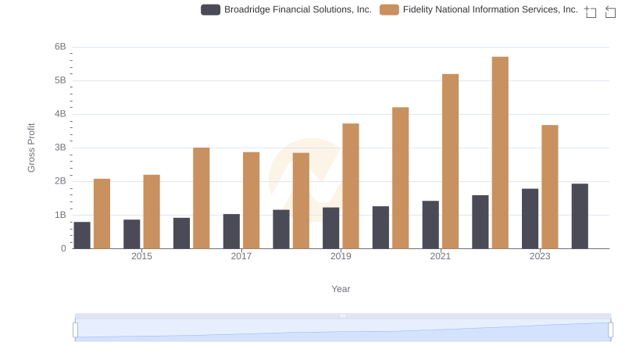Click the 3B y-axis label

[x=60, y=148]
